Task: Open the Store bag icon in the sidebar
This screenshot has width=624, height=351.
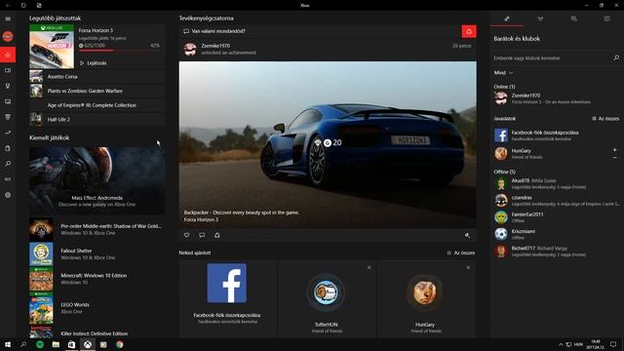Action: [x=8, y=148]
